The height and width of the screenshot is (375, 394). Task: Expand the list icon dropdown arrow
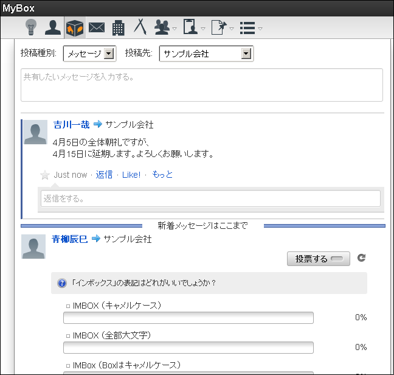pos(260,29)
